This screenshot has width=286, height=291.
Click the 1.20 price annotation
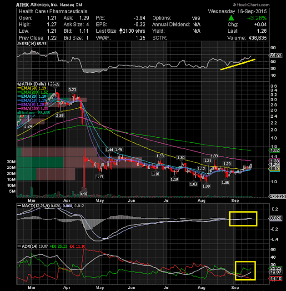227,164
